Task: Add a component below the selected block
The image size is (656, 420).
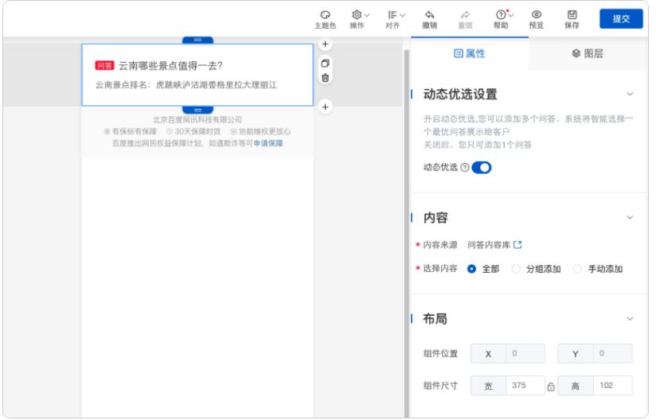Action: tap(325, 107)
